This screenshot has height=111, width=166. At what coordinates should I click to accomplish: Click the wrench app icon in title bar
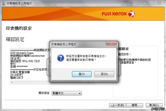[x=4, y=3]
